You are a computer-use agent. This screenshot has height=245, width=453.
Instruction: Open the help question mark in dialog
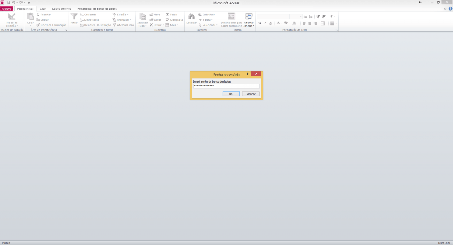247,74
